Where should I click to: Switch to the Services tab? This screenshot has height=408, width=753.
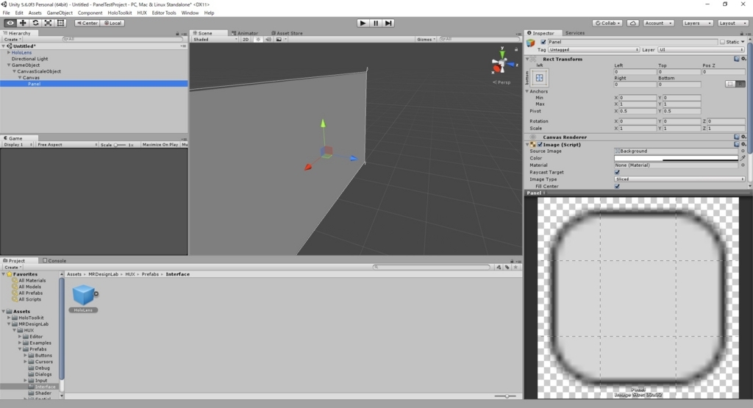575,33
